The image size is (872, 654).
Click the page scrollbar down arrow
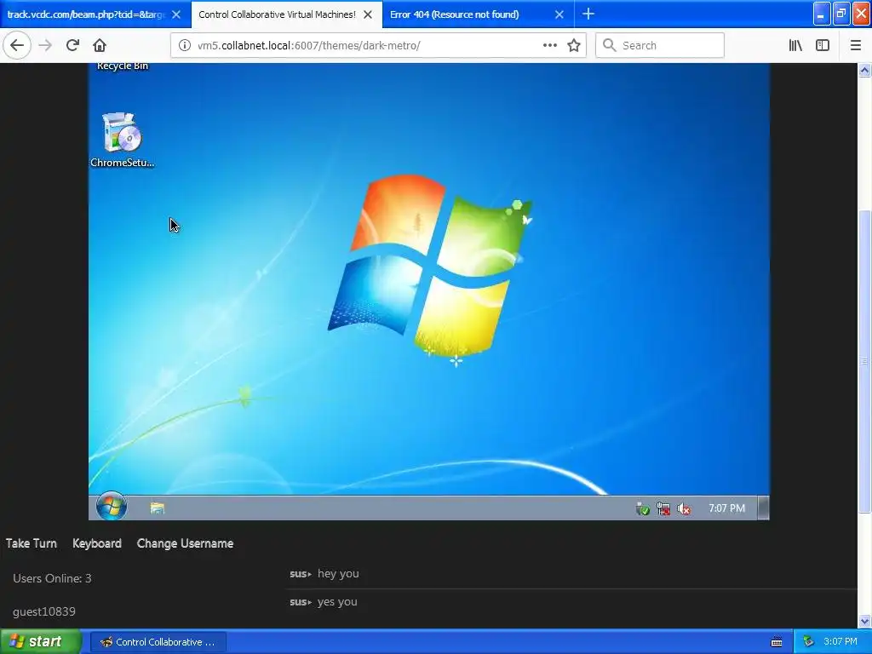[x=864, y=621]
